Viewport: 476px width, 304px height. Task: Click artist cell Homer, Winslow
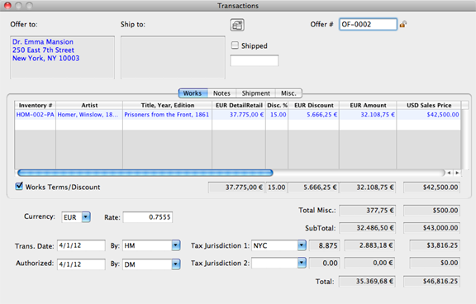[x=89, y=115]
